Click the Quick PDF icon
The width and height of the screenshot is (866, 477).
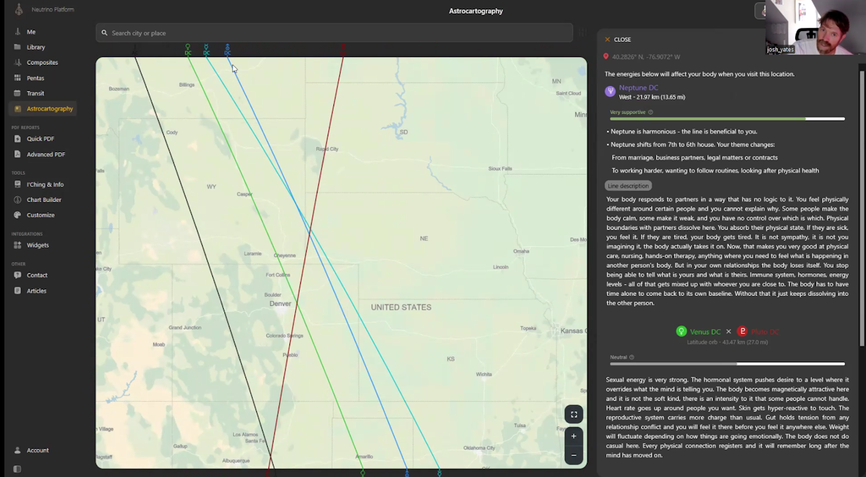pos(18,139)
